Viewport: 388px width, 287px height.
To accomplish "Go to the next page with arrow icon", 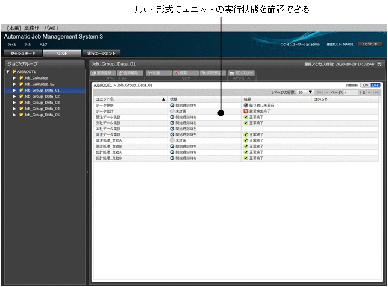I will click(369, 92).
